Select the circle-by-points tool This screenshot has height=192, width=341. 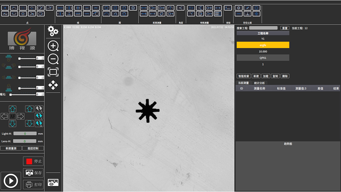tap(106, 8)
